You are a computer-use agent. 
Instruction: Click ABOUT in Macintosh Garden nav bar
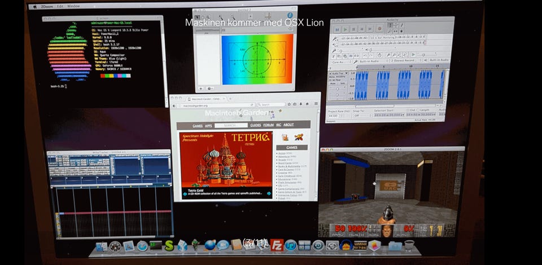289,125
